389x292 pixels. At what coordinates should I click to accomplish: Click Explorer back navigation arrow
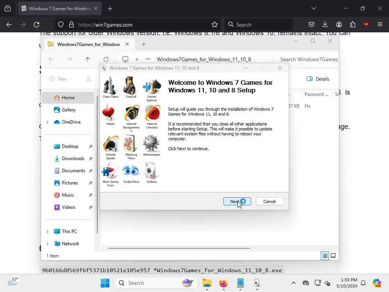51,59
